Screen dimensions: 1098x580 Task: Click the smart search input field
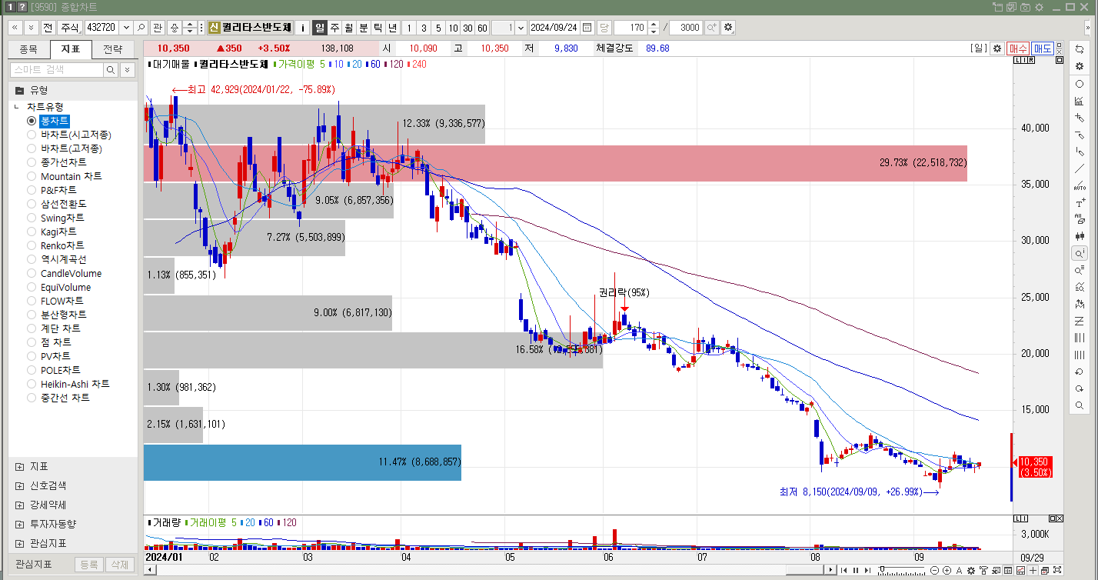(56, 70)
